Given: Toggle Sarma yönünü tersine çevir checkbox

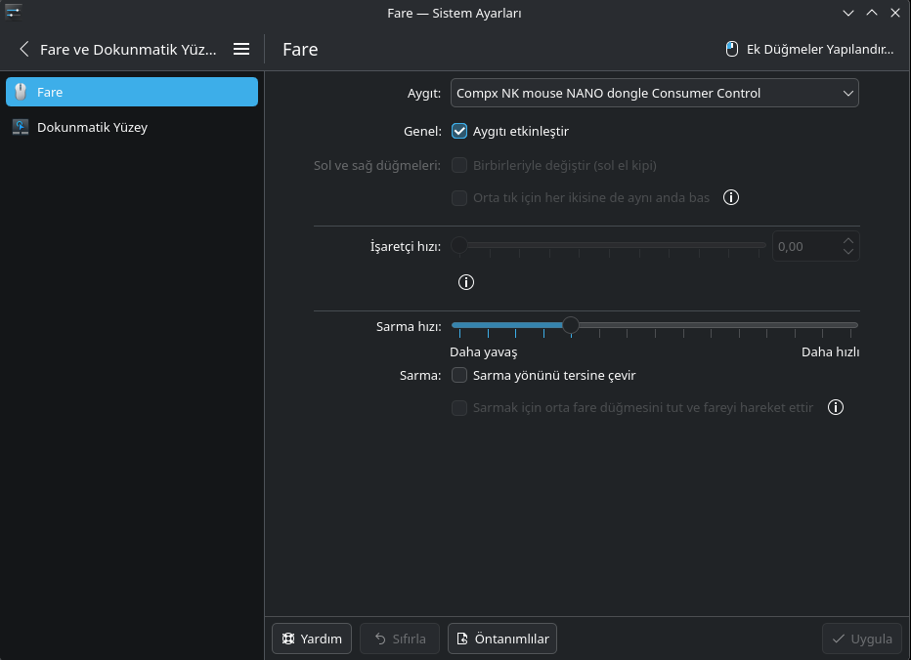Looking at the screenshot, I should tap(459, 376).
